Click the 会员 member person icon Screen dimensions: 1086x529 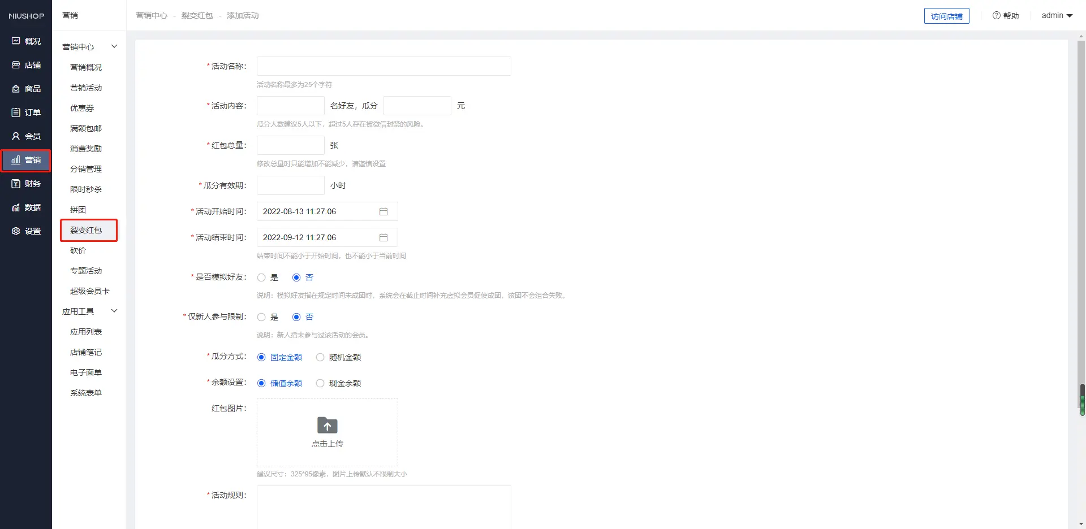pyautogui.click(x=16, y=136)
